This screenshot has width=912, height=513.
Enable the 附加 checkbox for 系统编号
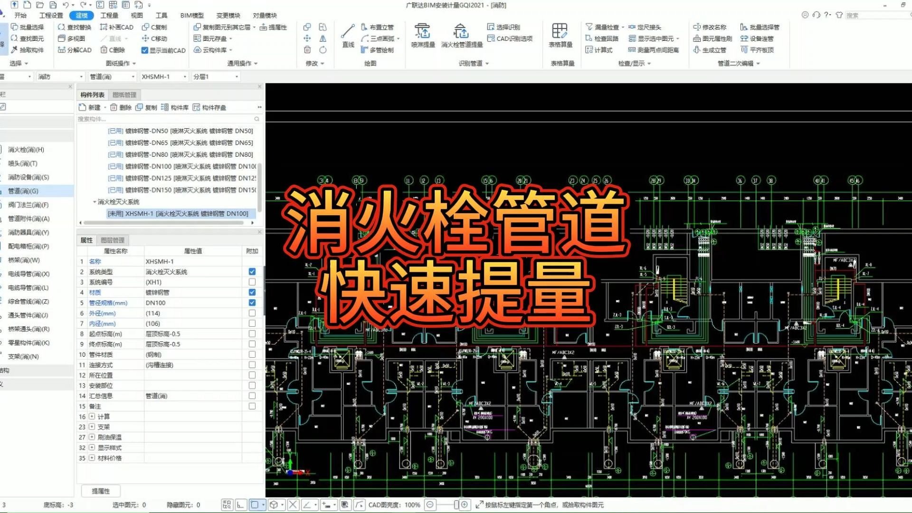coord(252,282)
